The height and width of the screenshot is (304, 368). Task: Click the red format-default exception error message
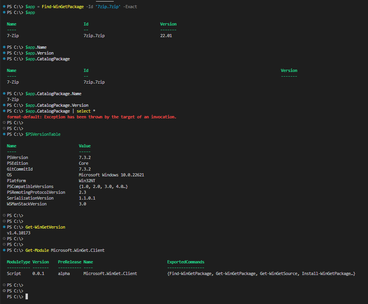click(92, 117)
